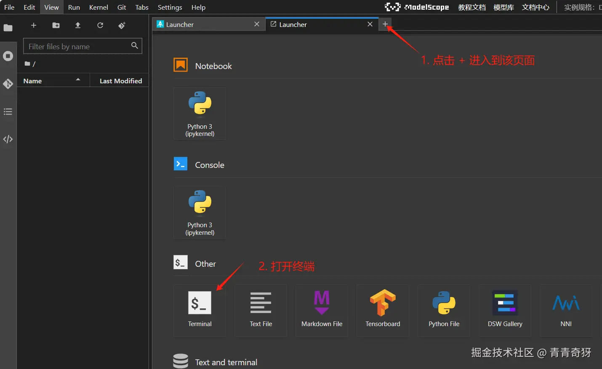Create a new Text File
This screenshot has width=602, height=369.
click(x=261, y=311)
